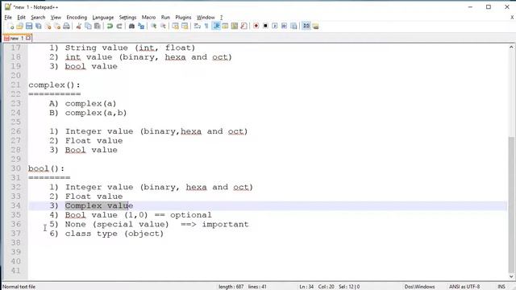Show the Document Map panel icon
Viewport: 516px width, 290px height.
235,26
